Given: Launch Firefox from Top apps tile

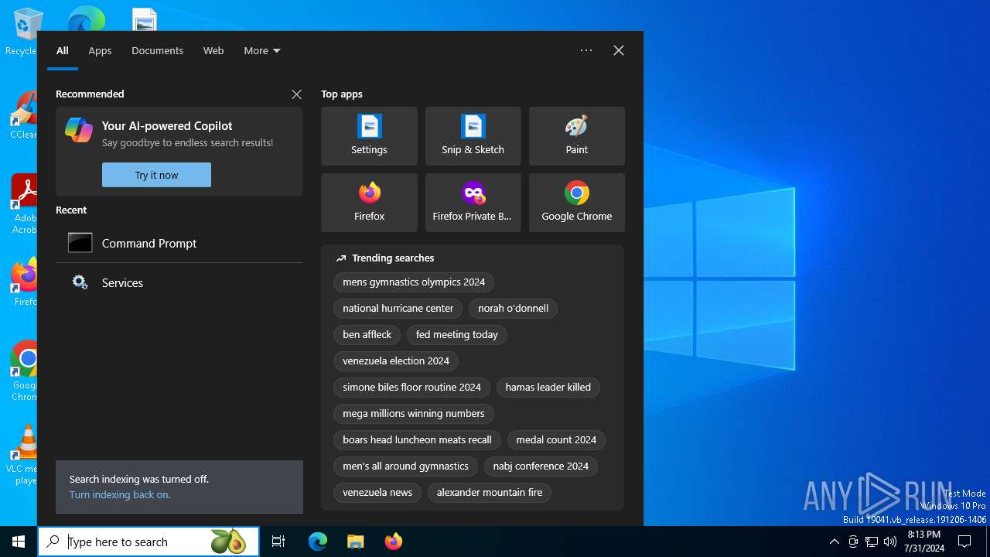Looking at the screenshot, I should click(369, 203).
